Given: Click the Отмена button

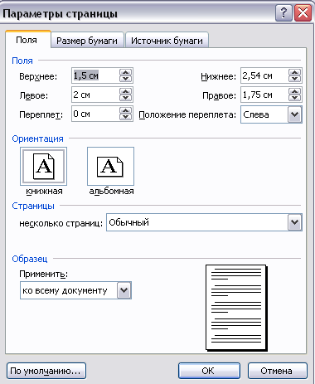Looking at the screenshot, I should [x=277, y=371].
